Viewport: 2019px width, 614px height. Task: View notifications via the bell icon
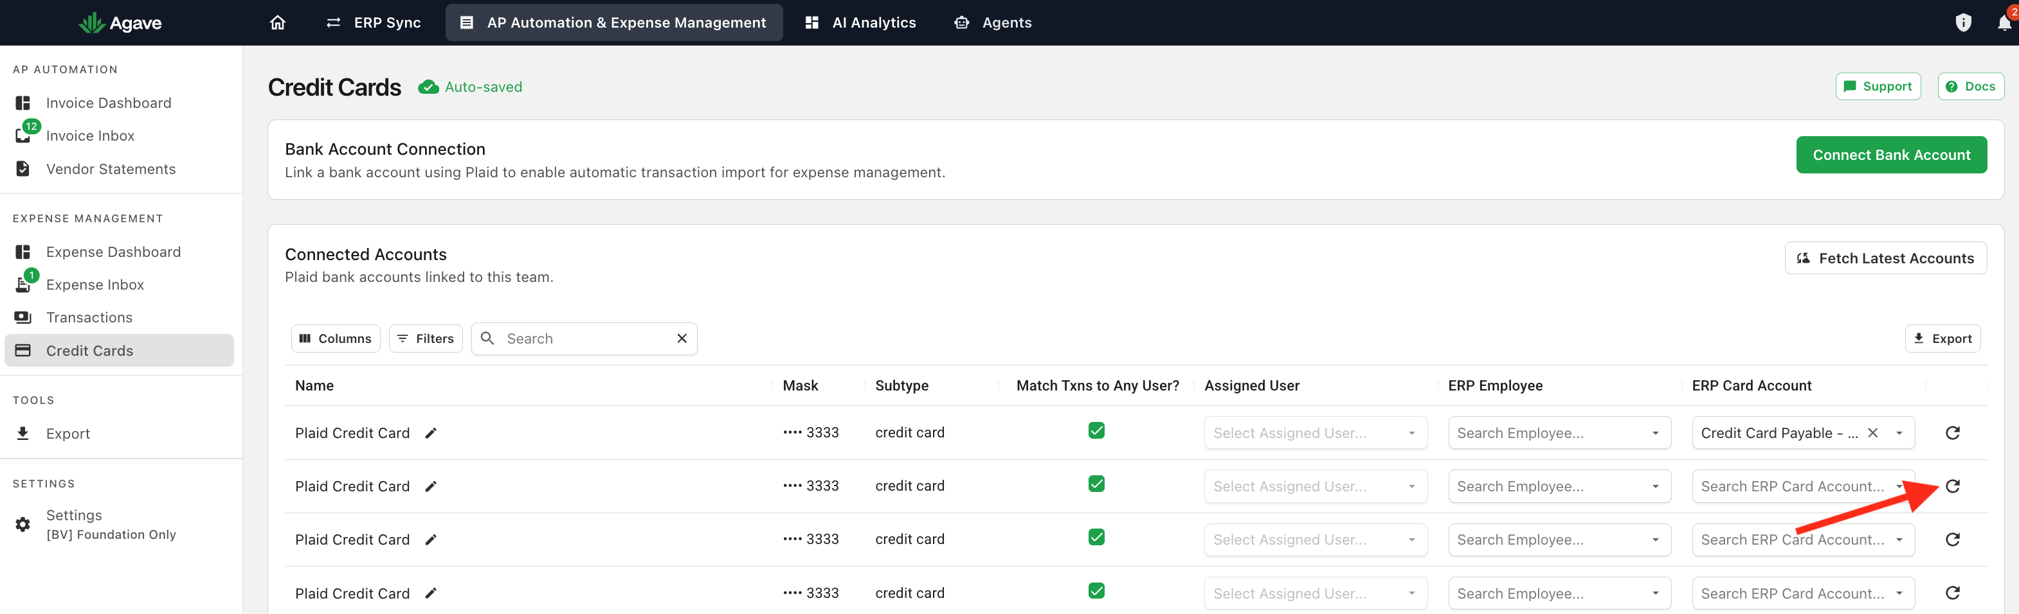click(2004, 22)
